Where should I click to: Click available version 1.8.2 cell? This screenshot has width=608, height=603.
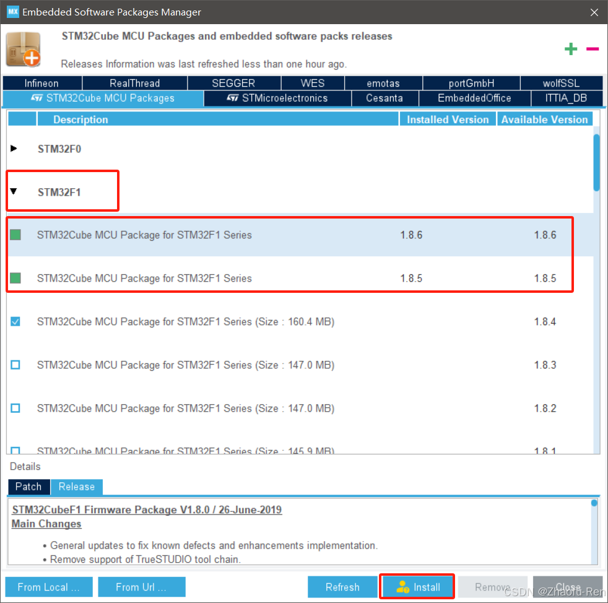[545, 409]
